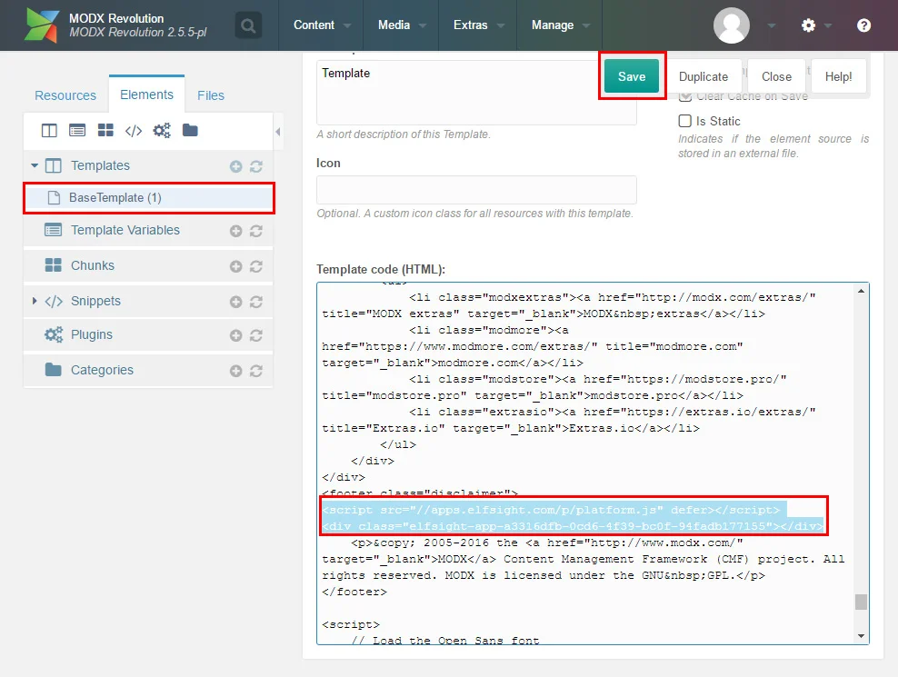Click the New Template toolbar icon
The width and height of the screenshot is (898, 677).
[x=49, y=131]
